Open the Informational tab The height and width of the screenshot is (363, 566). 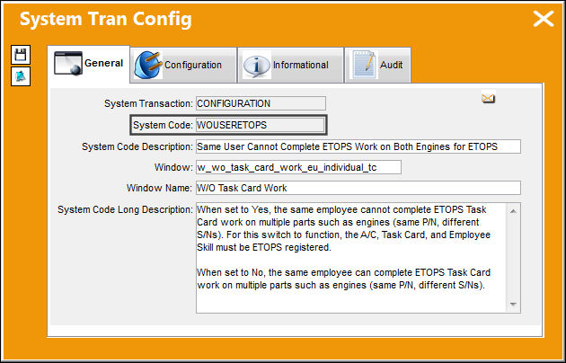[x=290, y=65]
